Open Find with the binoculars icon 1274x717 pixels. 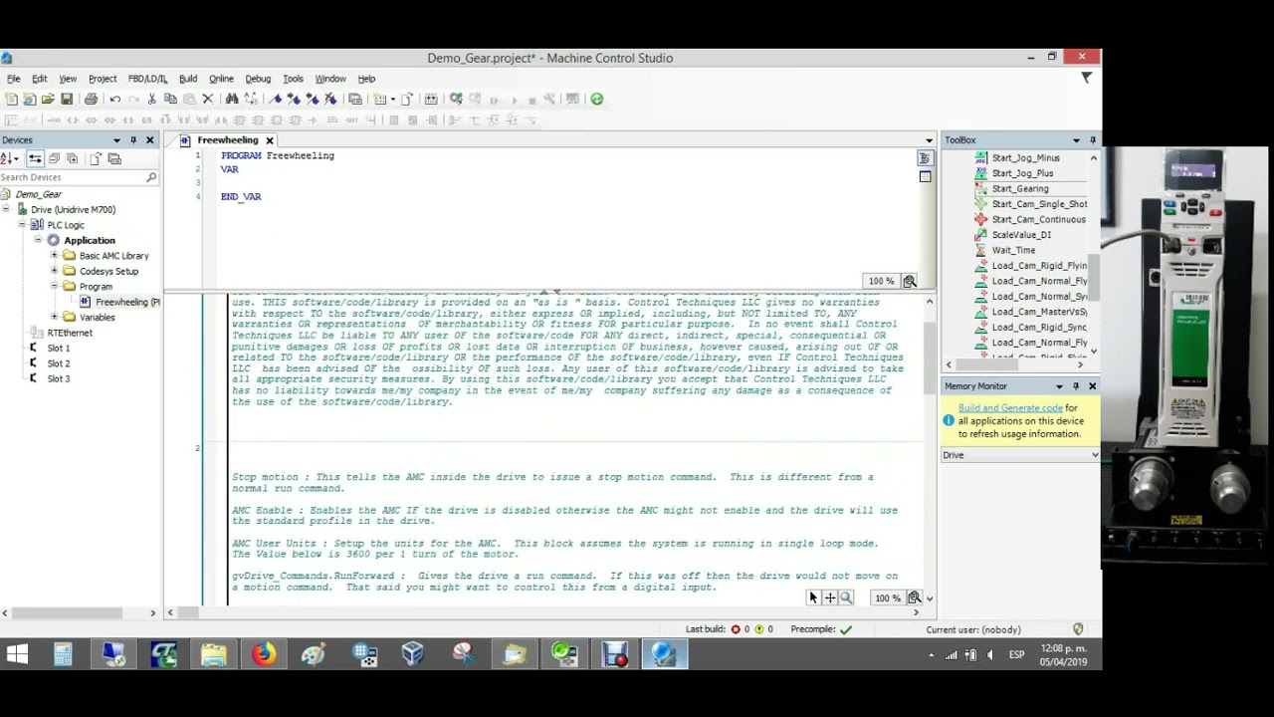(x=232, y=99)
